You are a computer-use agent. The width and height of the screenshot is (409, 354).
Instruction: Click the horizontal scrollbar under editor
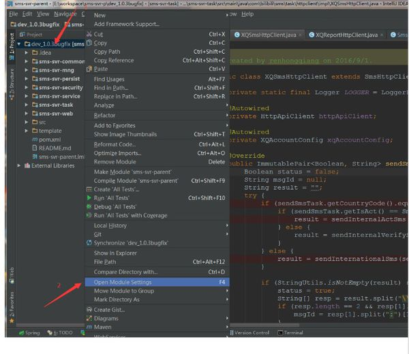264,325
